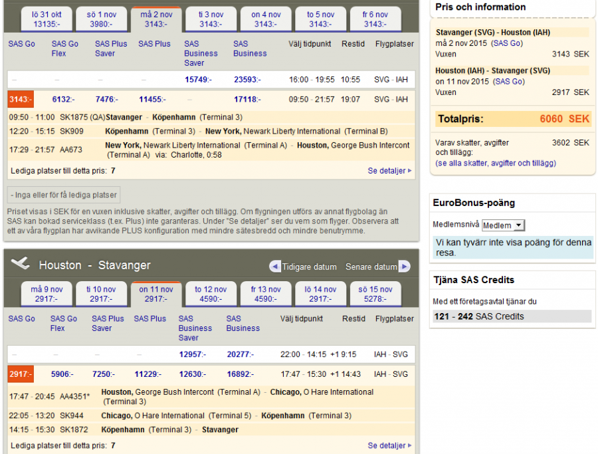598x454 pixels.
Task: Select the highlighted 2917:- return fare
Action: coord(21,374)
